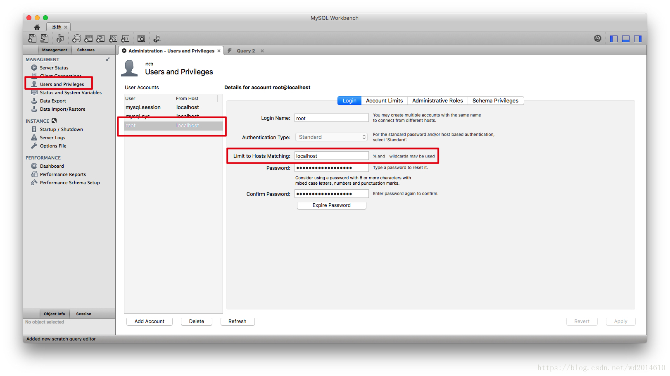The width and height of the screenshot is (670, 376).
Task: Open Performance Schema Setup
Action: (x=70, y=183)
